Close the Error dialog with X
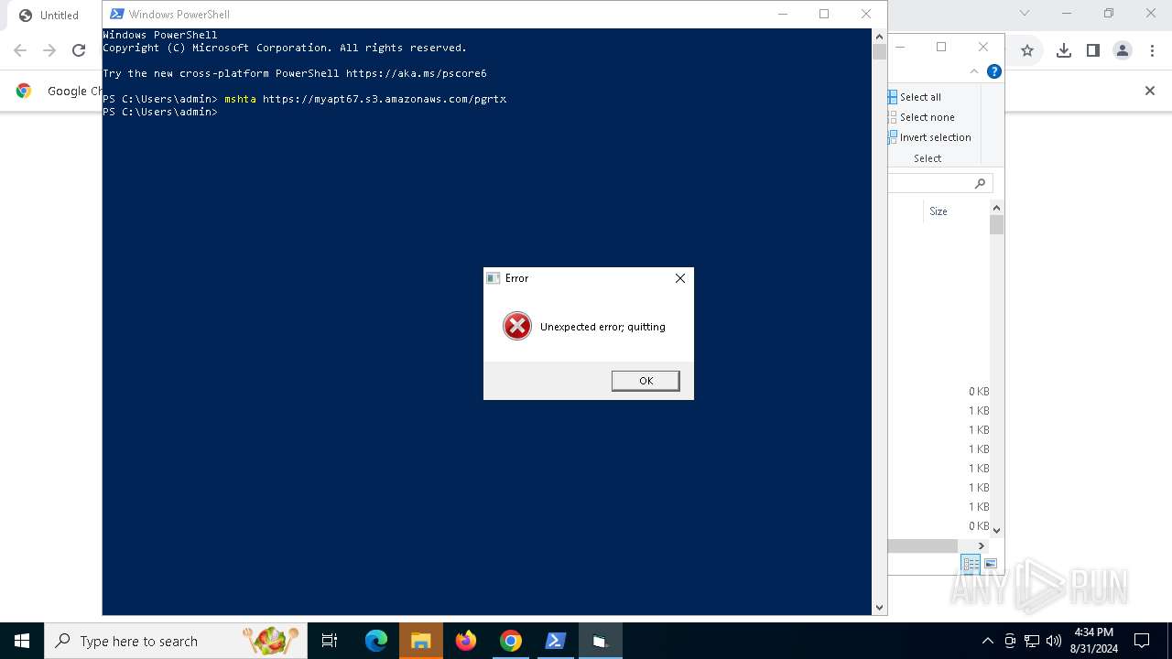Viewport: 1172px width, 659px height. pos(679,278)
